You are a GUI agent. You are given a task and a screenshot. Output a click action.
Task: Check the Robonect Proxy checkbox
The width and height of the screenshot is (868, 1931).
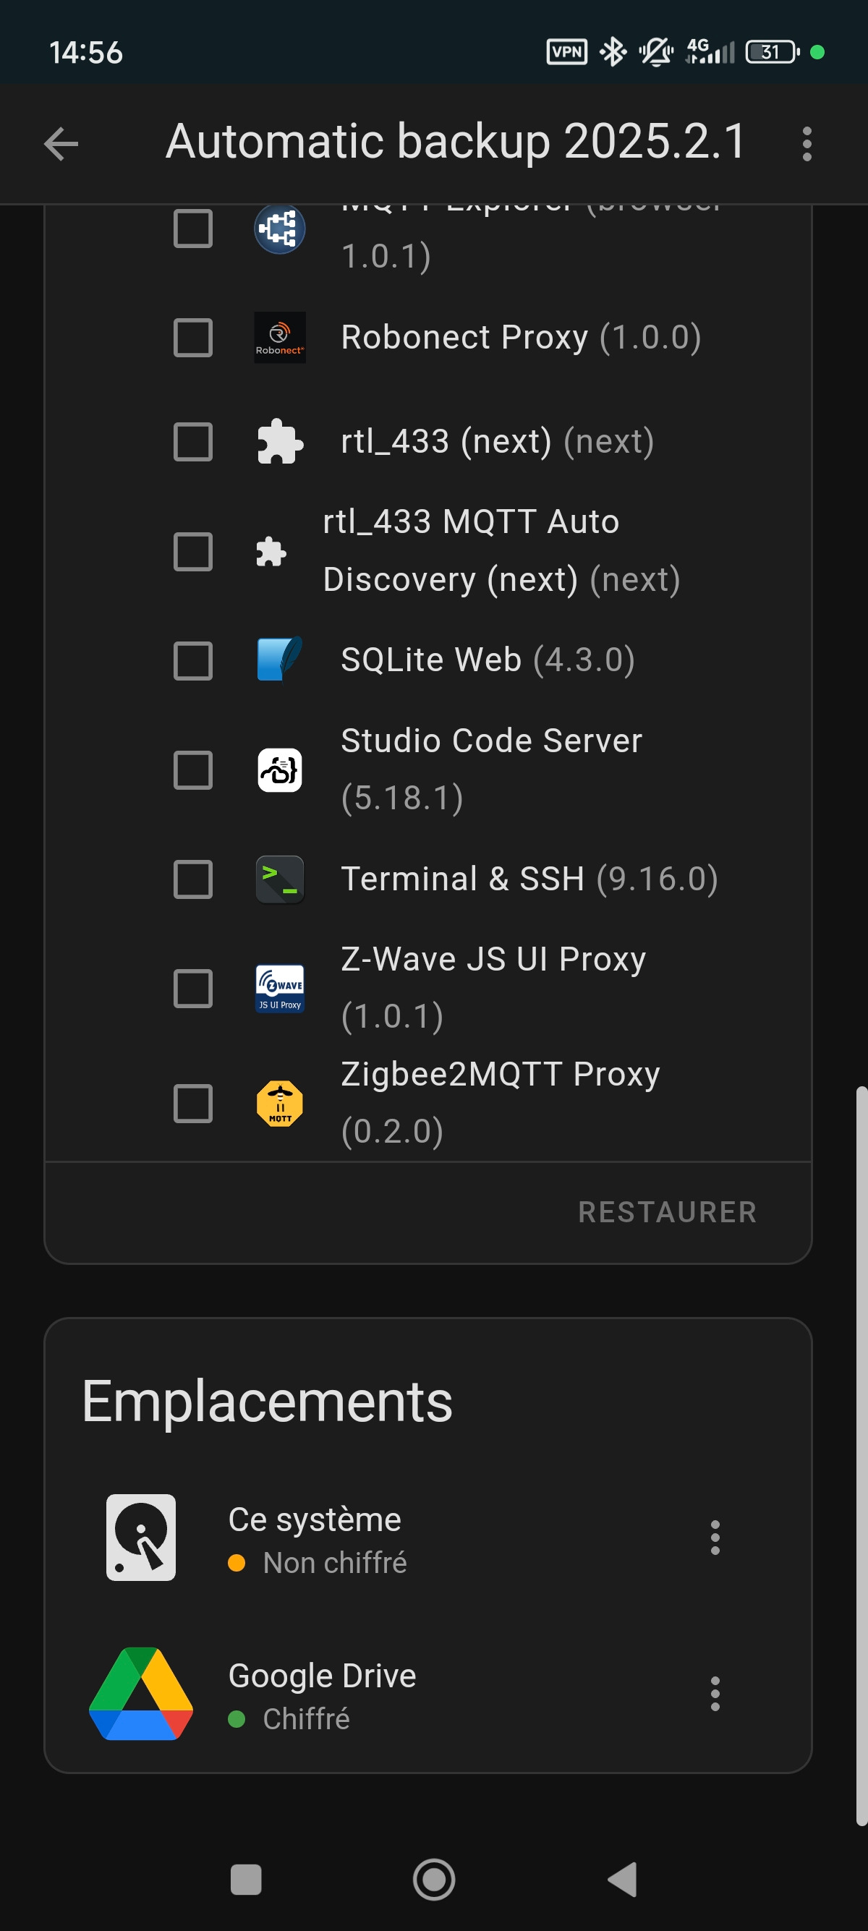193,337
